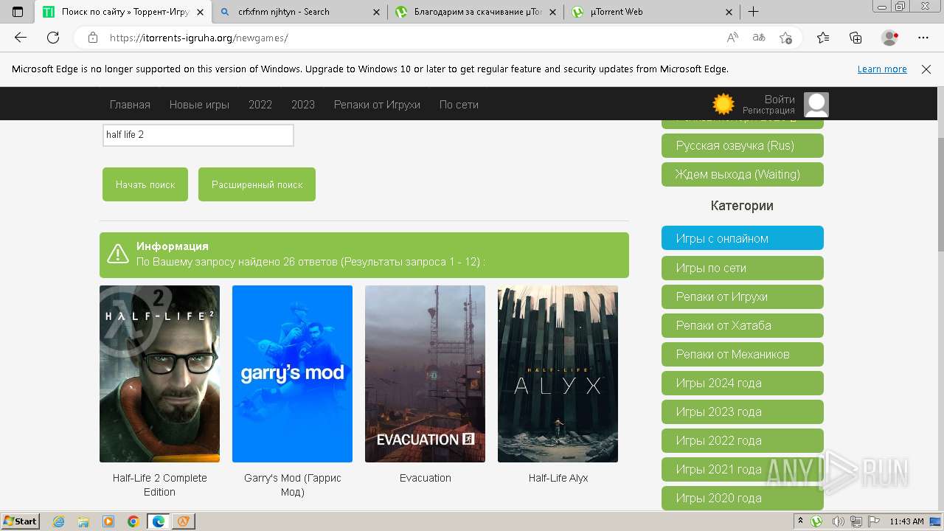Click the translate page icon

coord(758,38)
